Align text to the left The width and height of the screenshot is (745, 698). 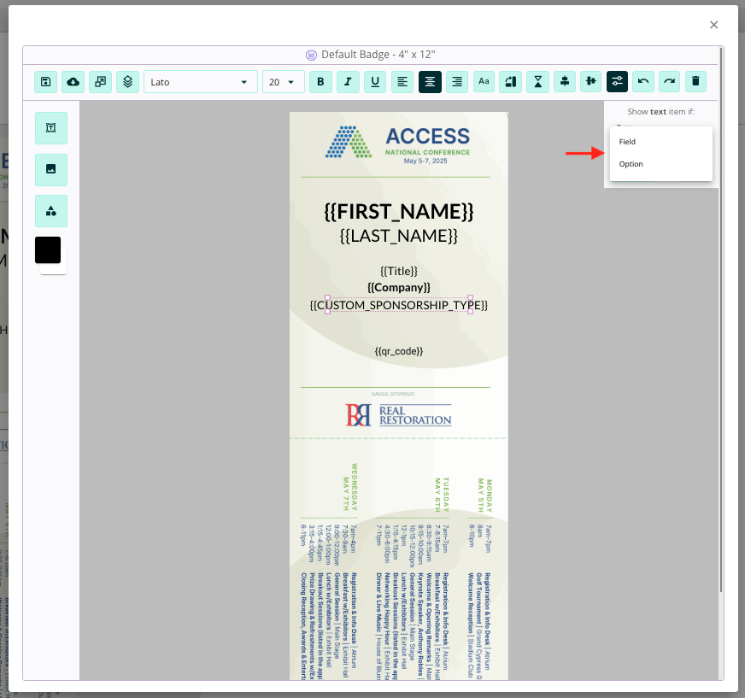coord(402,82)
